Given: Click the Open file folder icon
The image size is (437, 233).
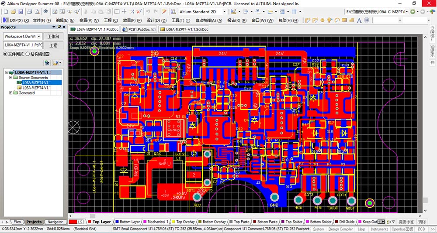Looking at the screenshot, I should click(14, 12).
